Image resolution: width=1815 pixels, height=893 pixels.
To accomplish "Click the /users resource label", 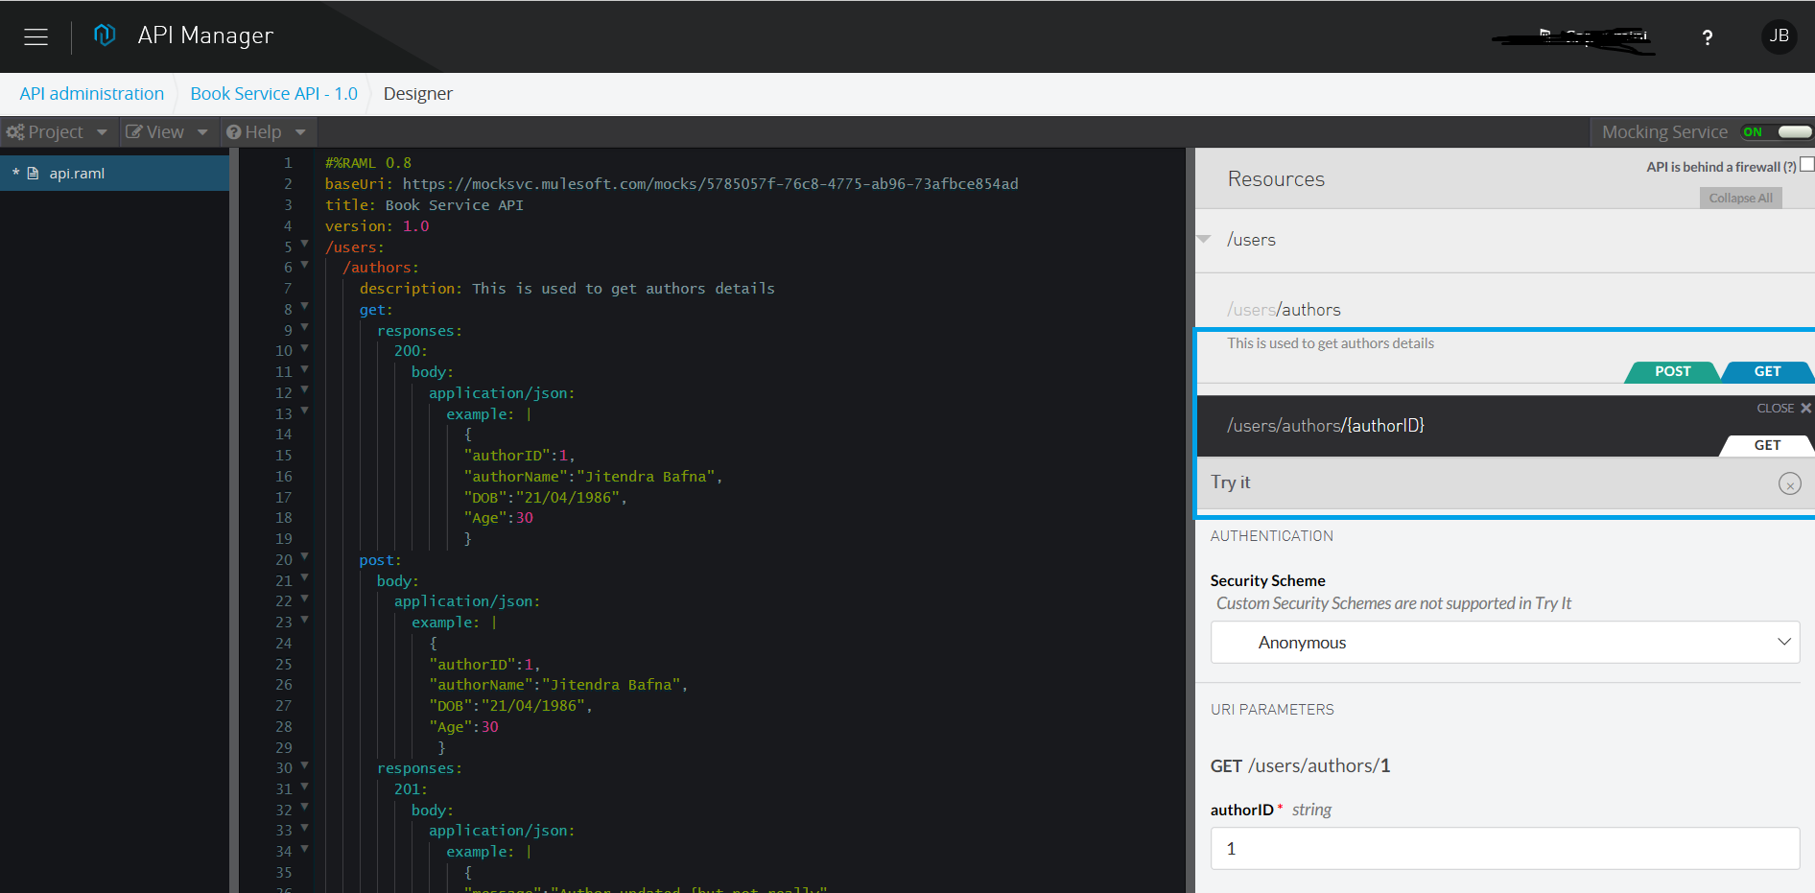I will 1251,240.
